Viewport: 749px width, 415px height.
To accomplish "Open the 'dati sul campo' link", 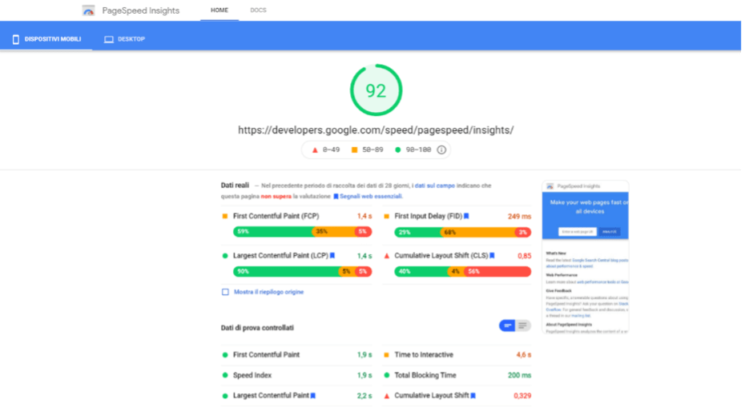I will [435, 186].
